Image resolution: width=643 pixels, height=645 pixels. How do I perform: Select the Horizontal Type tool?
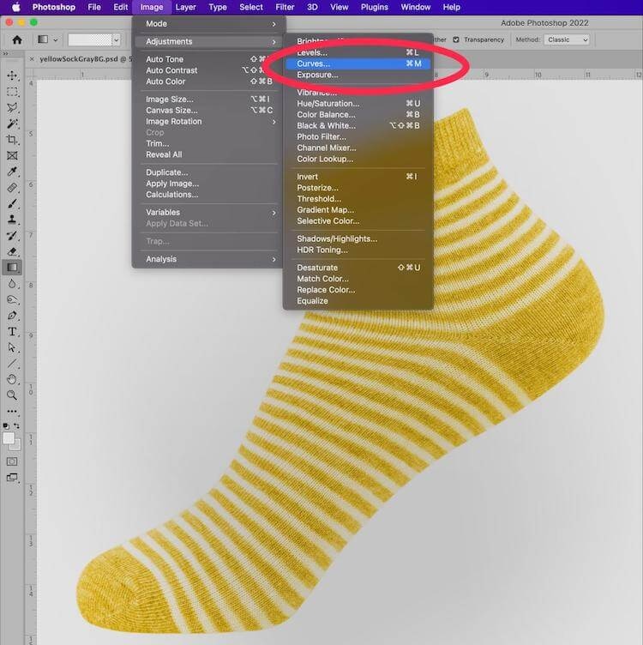click(x=12, y=331)
